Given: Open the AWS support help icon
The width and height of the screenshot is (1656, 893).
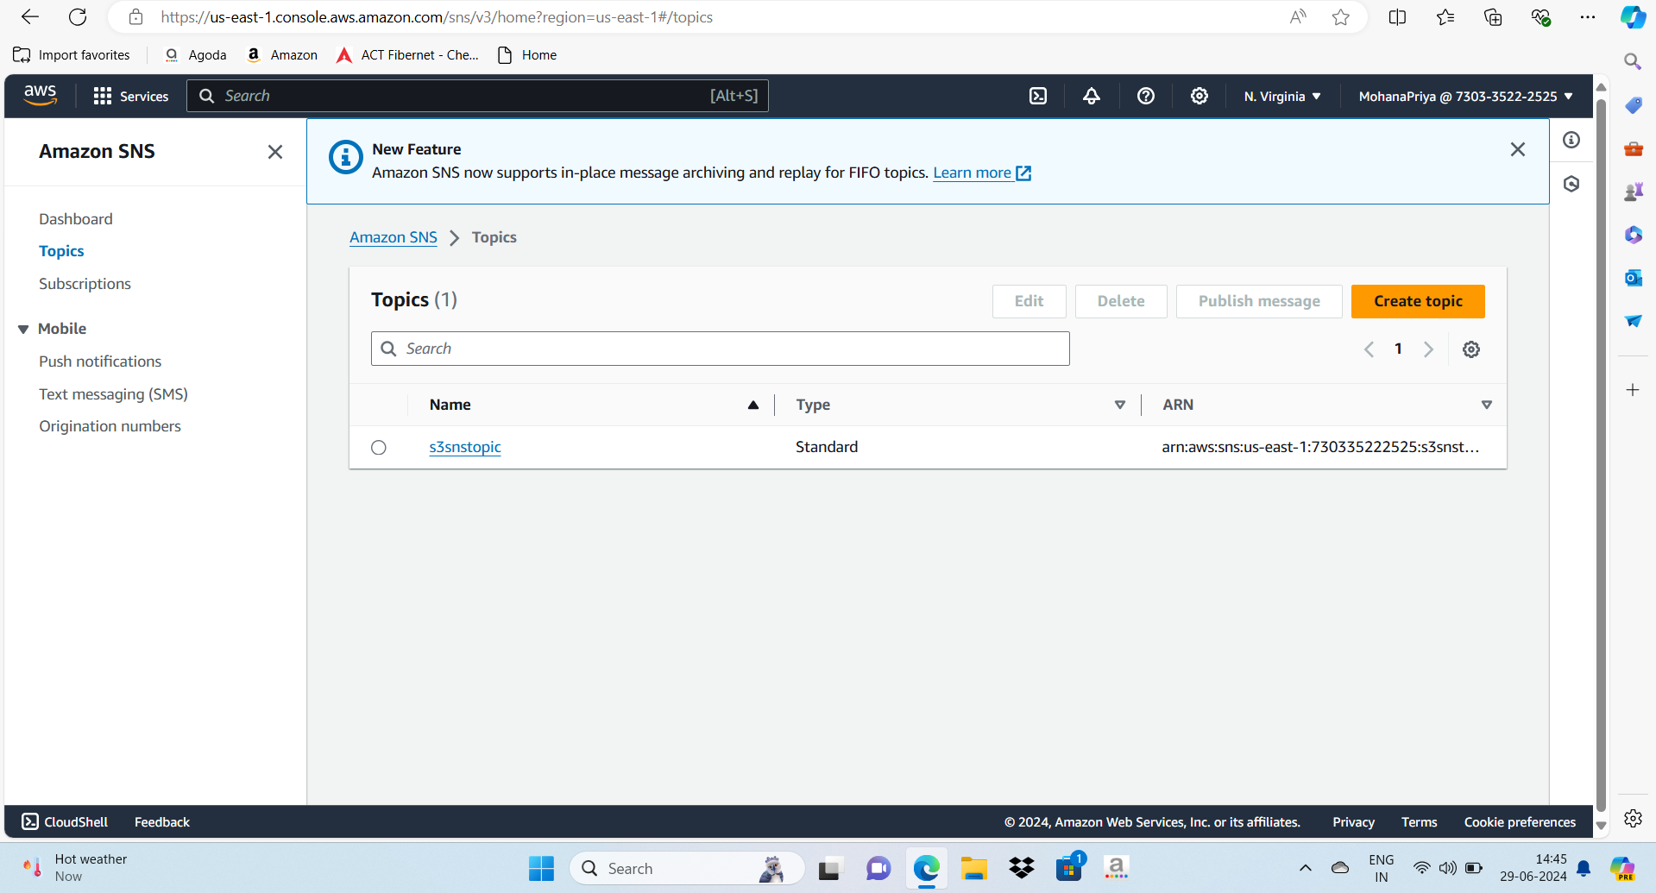Looking at the screenshot, I should 1146,96.
